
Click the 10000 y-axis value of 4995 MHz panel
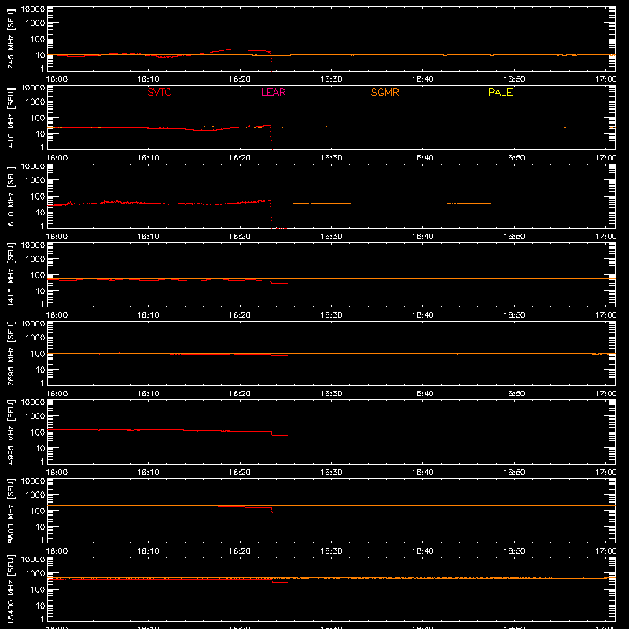[x=33, y=403]
